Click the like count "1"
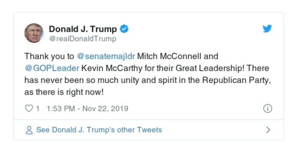 coord(38,109)
